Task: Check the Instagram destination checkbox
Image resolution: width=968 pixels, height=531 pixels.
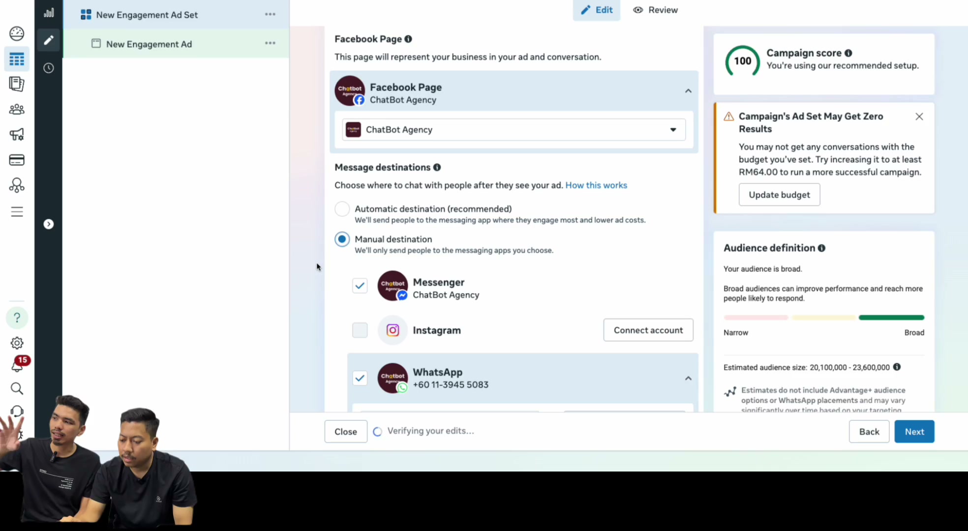Action: point(360,330)
